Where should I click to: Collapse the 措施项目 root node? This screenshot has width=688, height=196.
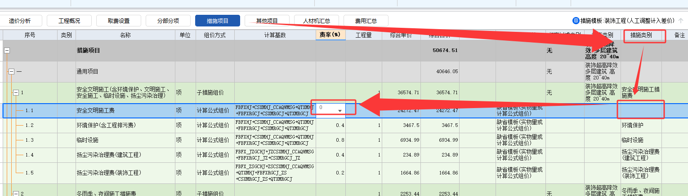[x=7, y=51]
